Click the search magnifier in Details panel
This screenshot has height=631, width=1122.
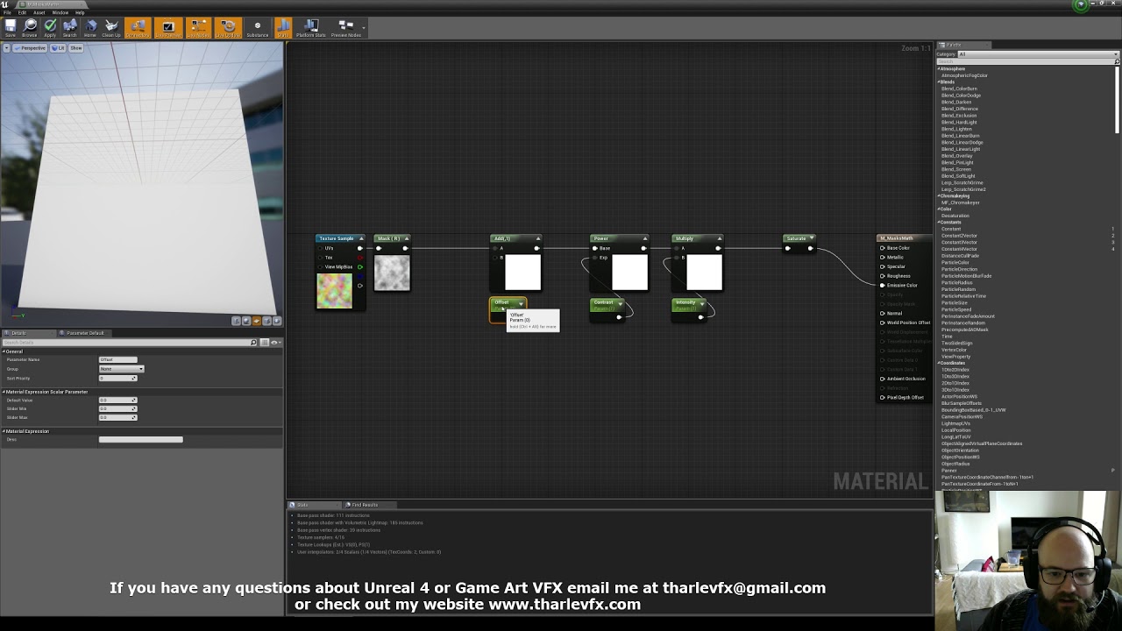(254, 342)
